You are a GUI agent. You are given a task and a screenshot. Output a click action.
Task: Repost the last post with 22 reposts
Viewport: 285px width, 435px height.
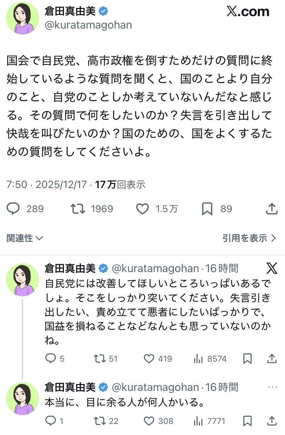point(99,421)
